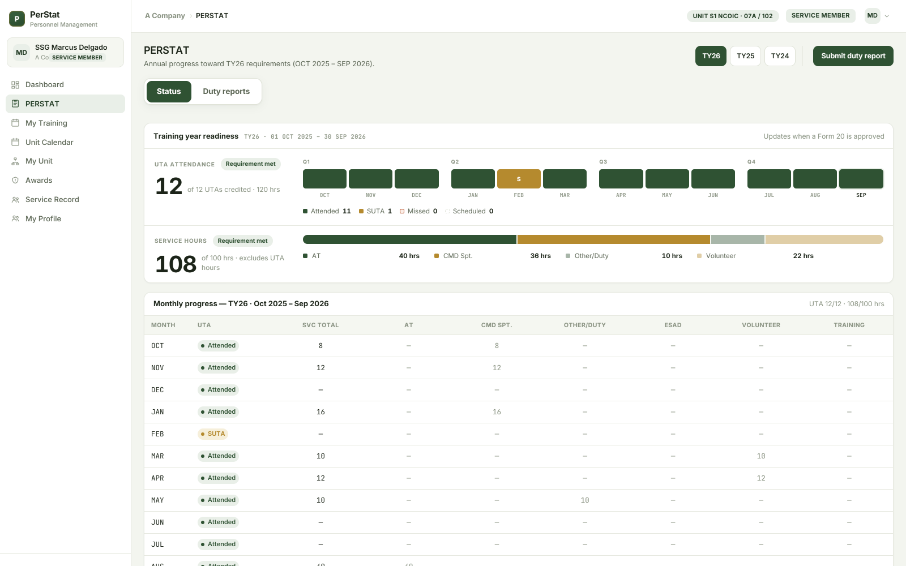Switch to the Duty reports tab
Viewport: 906px width, 566px height.
(226, 92)
